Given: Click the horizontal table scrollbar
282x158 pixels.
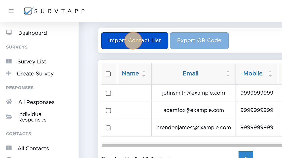Looking at the screenshot, I should pos(191,145).
